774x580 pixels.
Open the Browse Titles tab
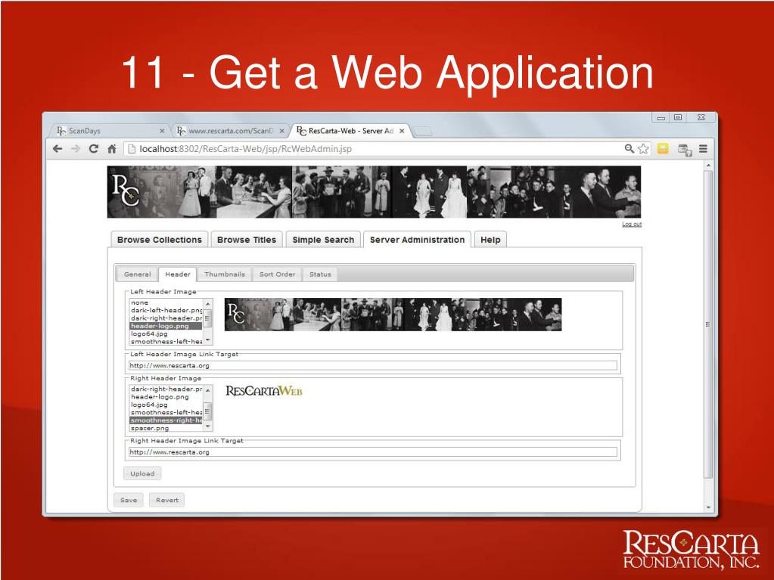coord(247,240)
